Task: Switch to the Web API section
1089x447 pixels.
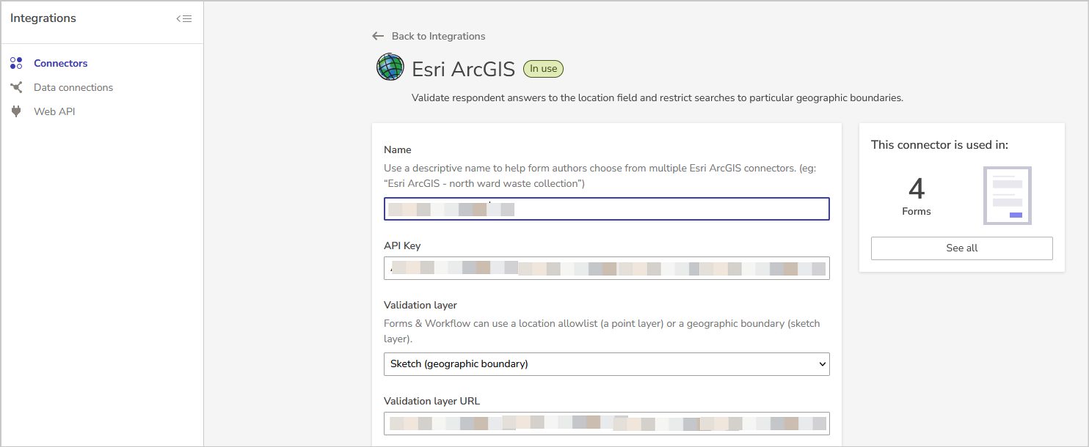Action: [x=54, y=111]
